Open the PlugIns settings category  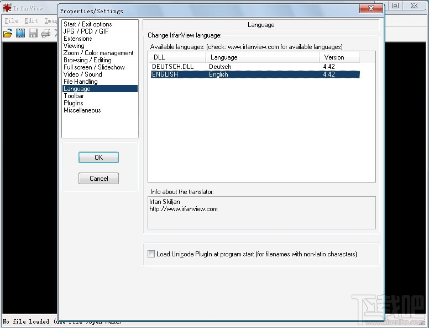tap(74, 103)
